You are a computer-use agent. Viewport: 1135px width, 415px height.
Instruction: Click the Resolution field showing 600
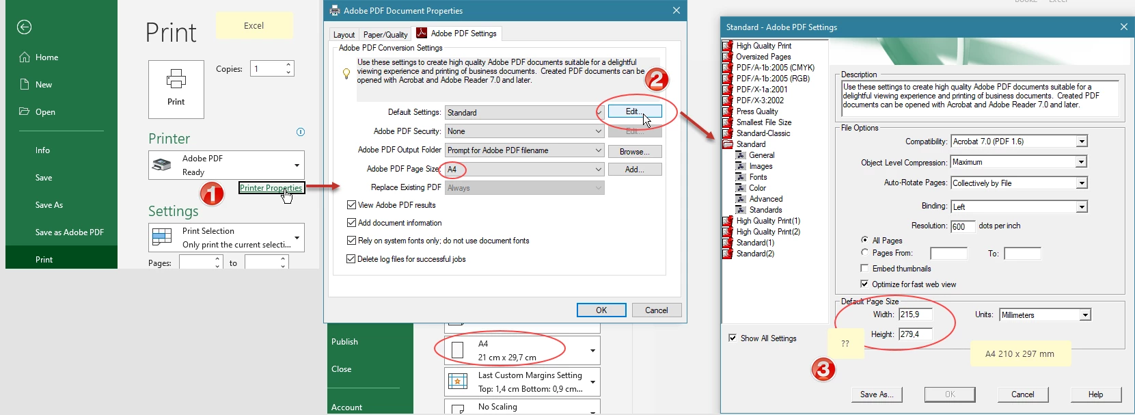point(963,226)
